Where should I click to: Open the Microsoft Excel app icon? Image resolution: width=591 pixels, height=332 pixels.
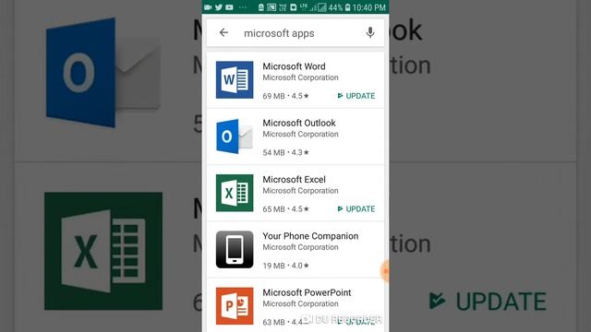(x=235, y=193)
